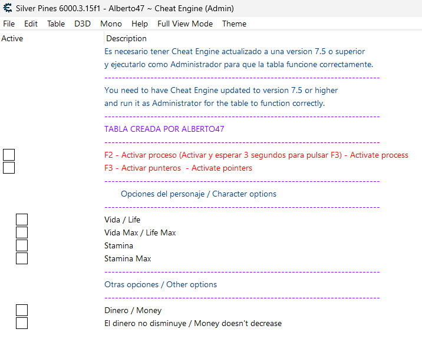Open the File menu
Image resolution: width=422 pixels, height=339 pixels.
coord(9,24)
